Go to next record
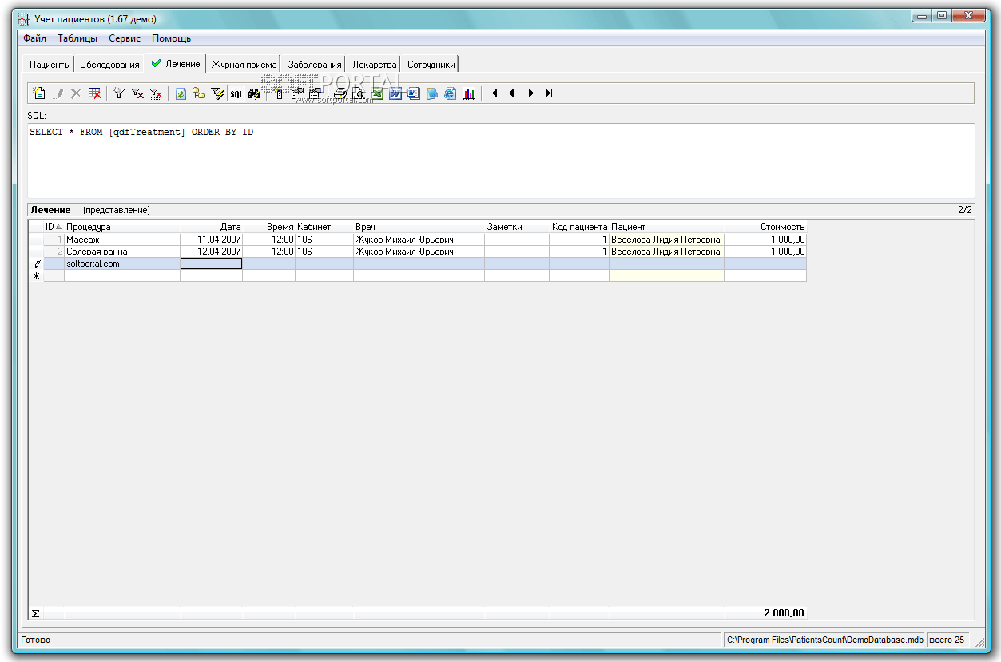Viewport: 1001px width, 662px height. pyautogui.click(x=530, y=93)
